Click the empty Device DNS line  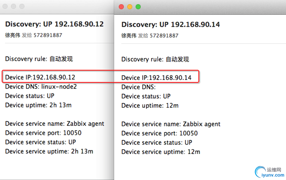coord(138,87)
